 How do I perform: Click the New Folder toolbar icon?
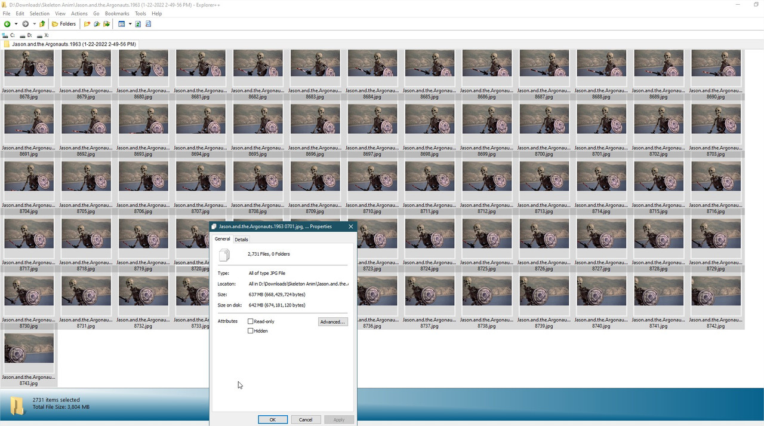87,24
